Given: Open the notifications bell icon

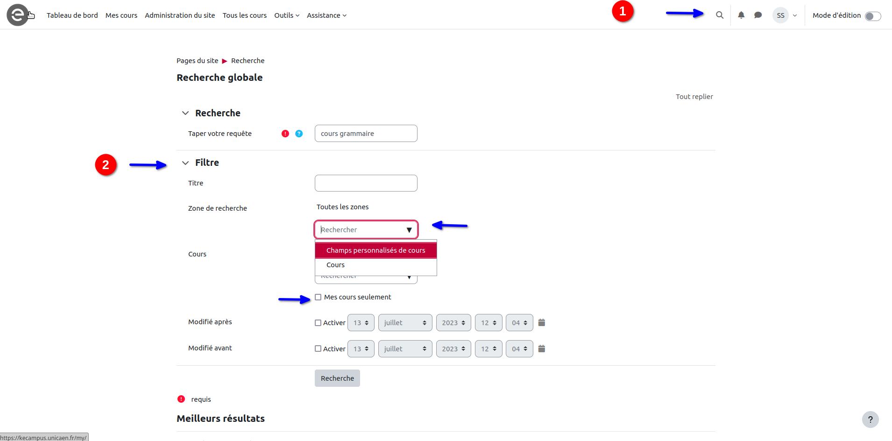Looking at the screenshot, I should (741, 15).
